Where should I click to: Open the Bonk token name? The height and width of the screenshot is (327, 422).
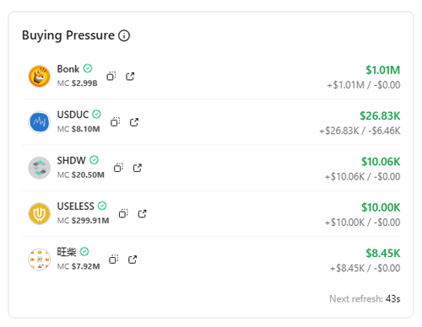(x=68, y=69)
